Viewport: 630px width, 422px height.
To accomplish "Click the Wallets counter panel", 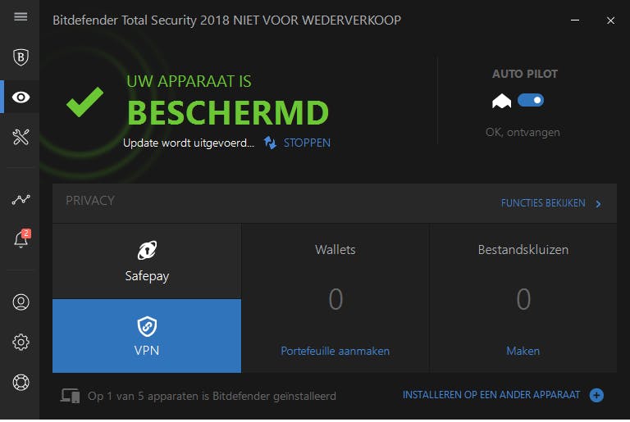I will tap(336, 299).
